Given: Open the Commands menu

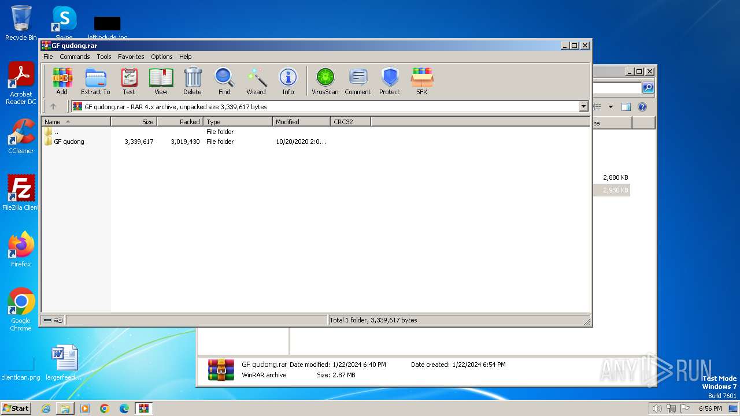Looking at the screenshot, I should [75, 57].
